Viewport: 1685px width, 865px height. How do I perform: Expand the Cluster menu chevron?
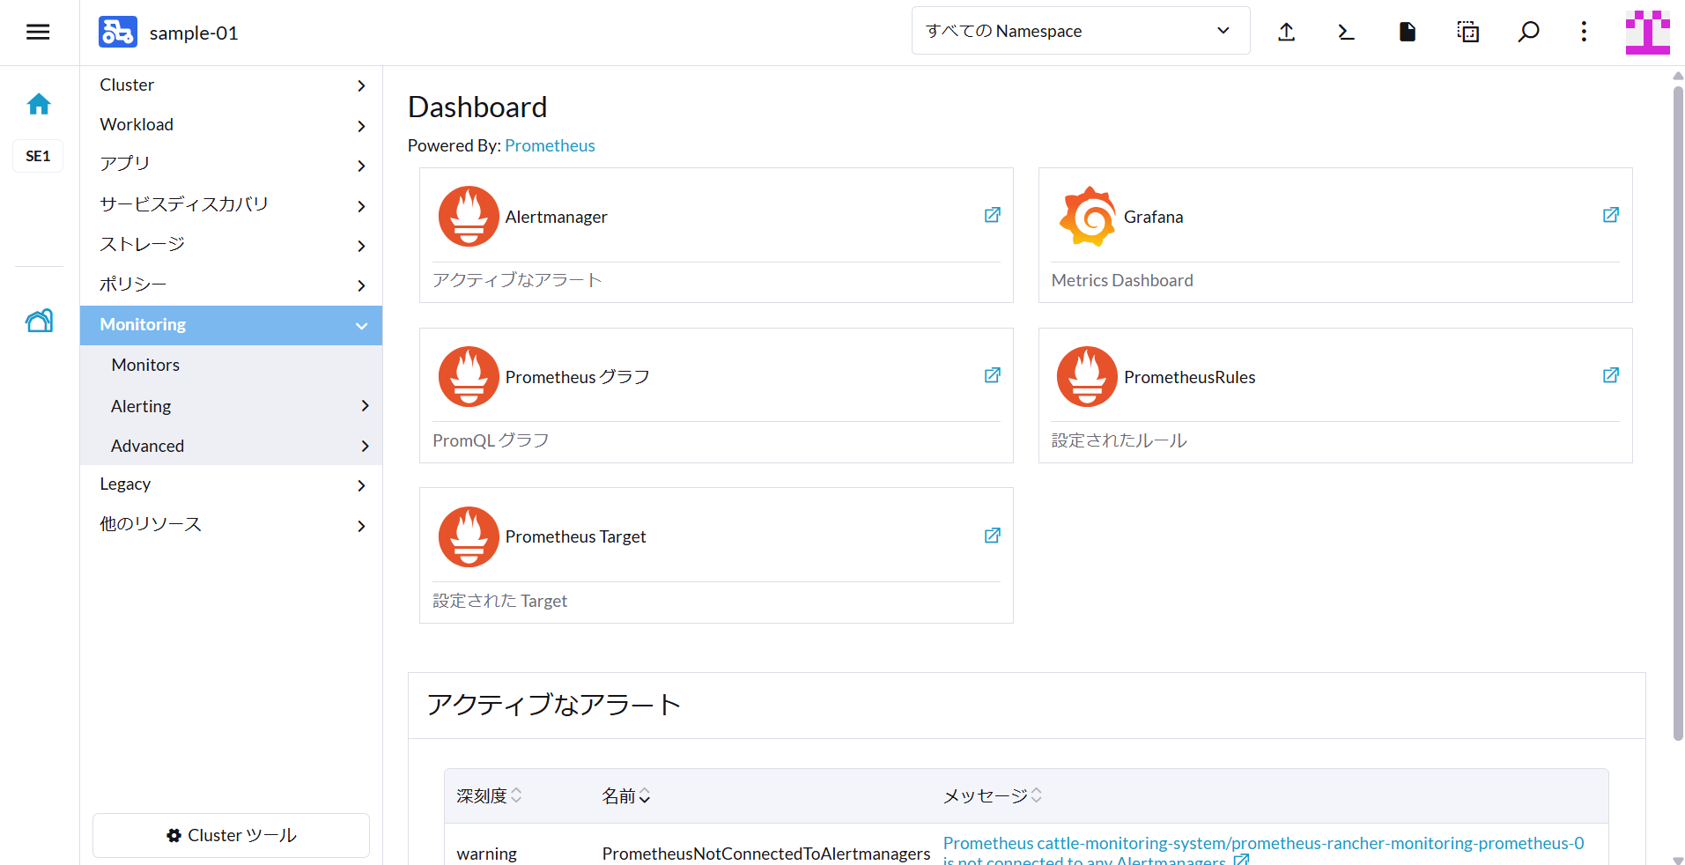click(x=361, y=85)
